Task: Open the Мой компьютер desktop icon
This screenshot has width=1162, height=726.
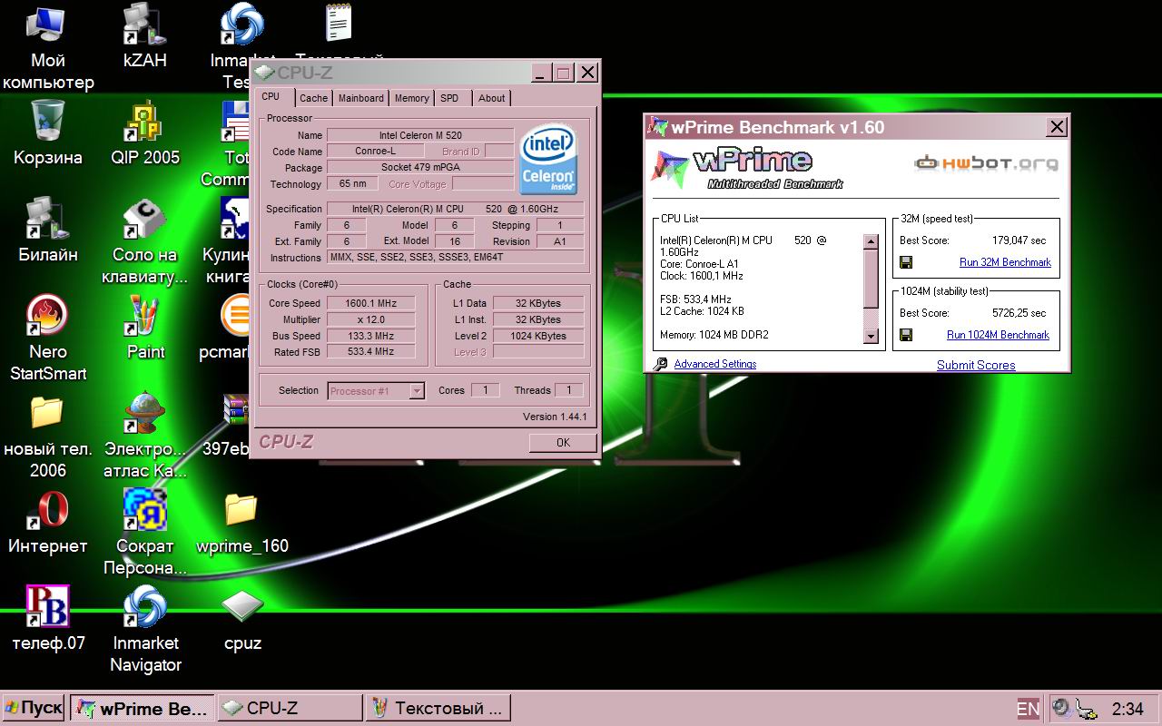Action: (48, 25)
